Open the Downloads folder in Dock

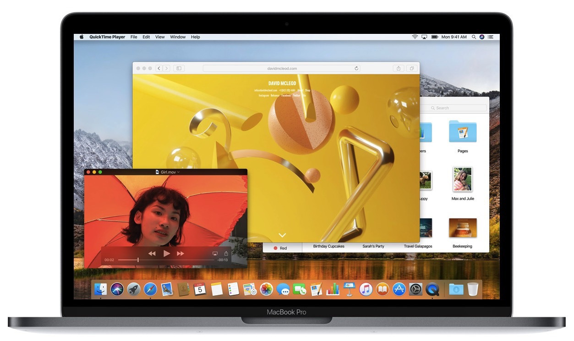[456, 289]
